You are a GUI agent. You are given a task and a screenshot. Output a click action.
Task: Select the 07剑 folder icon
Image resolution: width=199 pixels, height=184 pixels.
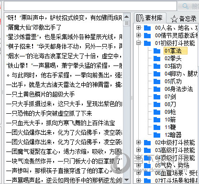[x=157, y=97]
